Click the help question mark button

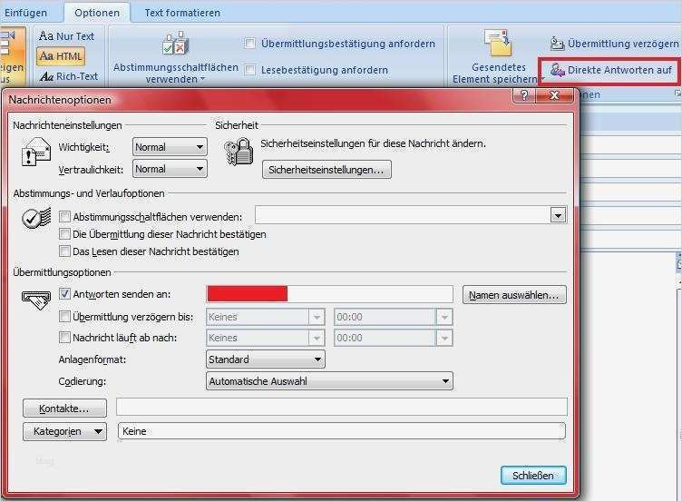pyautogui.click(x=524, y=95)
